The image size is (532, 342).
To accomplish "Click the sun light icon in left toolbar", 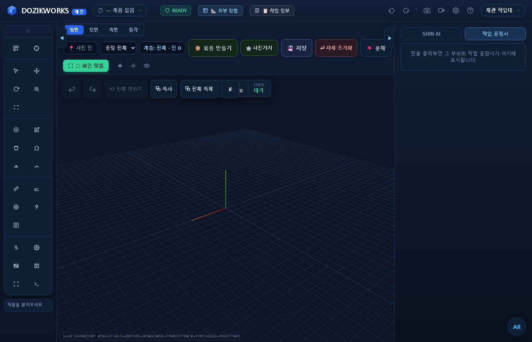I will (x=16, y=248).
